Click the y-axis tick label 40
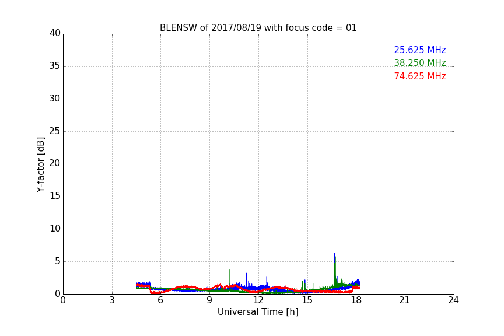 (55, 33)
